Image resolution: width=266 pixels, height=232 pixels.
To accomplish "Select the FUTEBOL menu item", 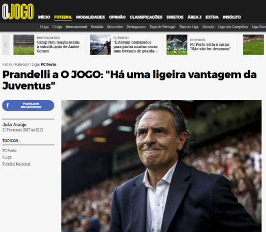I will (63, 17).
